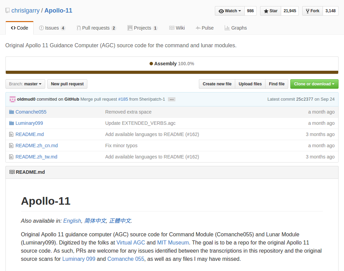
Task: Open the Luminary099 folder
Action: point(29,123)
